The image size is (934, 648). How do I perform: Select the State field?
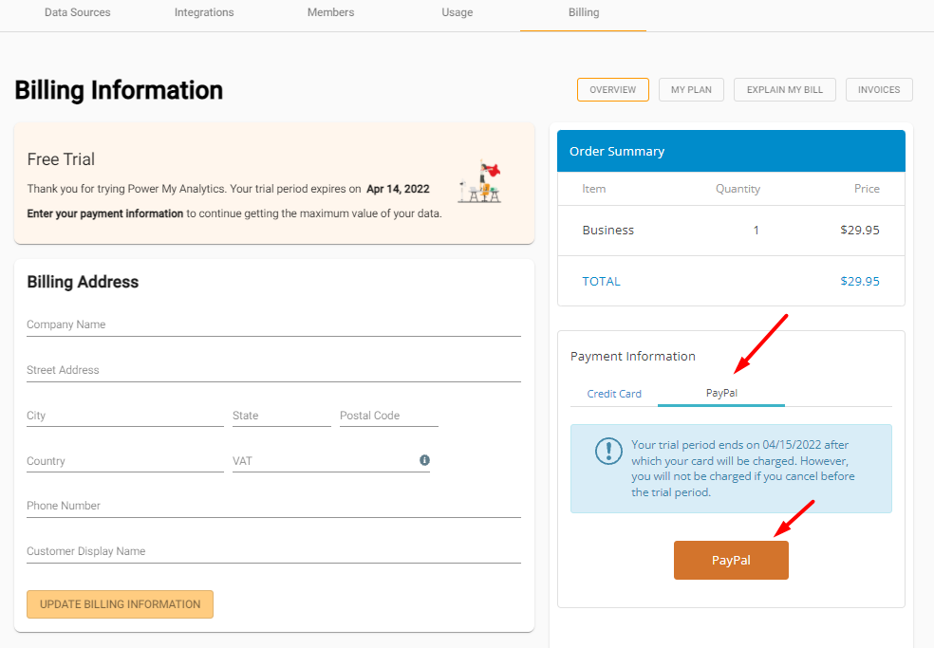(281, 416)
